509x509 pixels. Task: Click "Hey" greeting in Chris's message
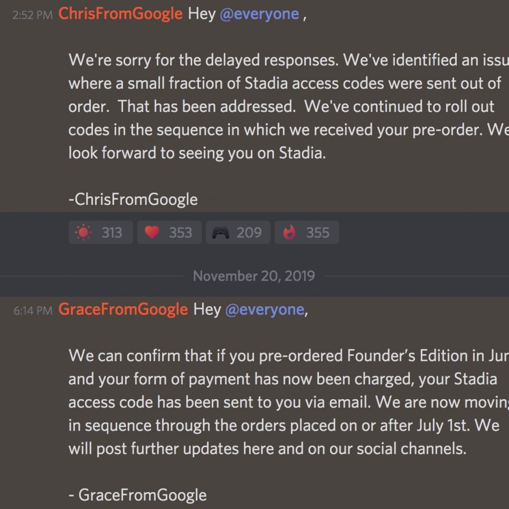pyautogui.click(x=202, y=14)
